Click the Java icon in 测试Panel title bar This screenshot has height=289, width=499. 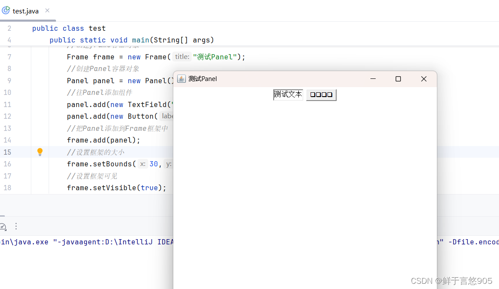pos(182,79)
